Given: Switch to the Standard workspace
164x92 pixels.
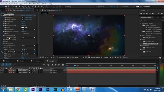Looking at the screenshot, I should 112,7.
